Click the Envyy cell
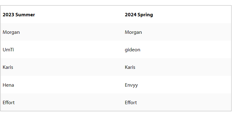The height and width of the screenshot is (114, 234). click(177, 85)
